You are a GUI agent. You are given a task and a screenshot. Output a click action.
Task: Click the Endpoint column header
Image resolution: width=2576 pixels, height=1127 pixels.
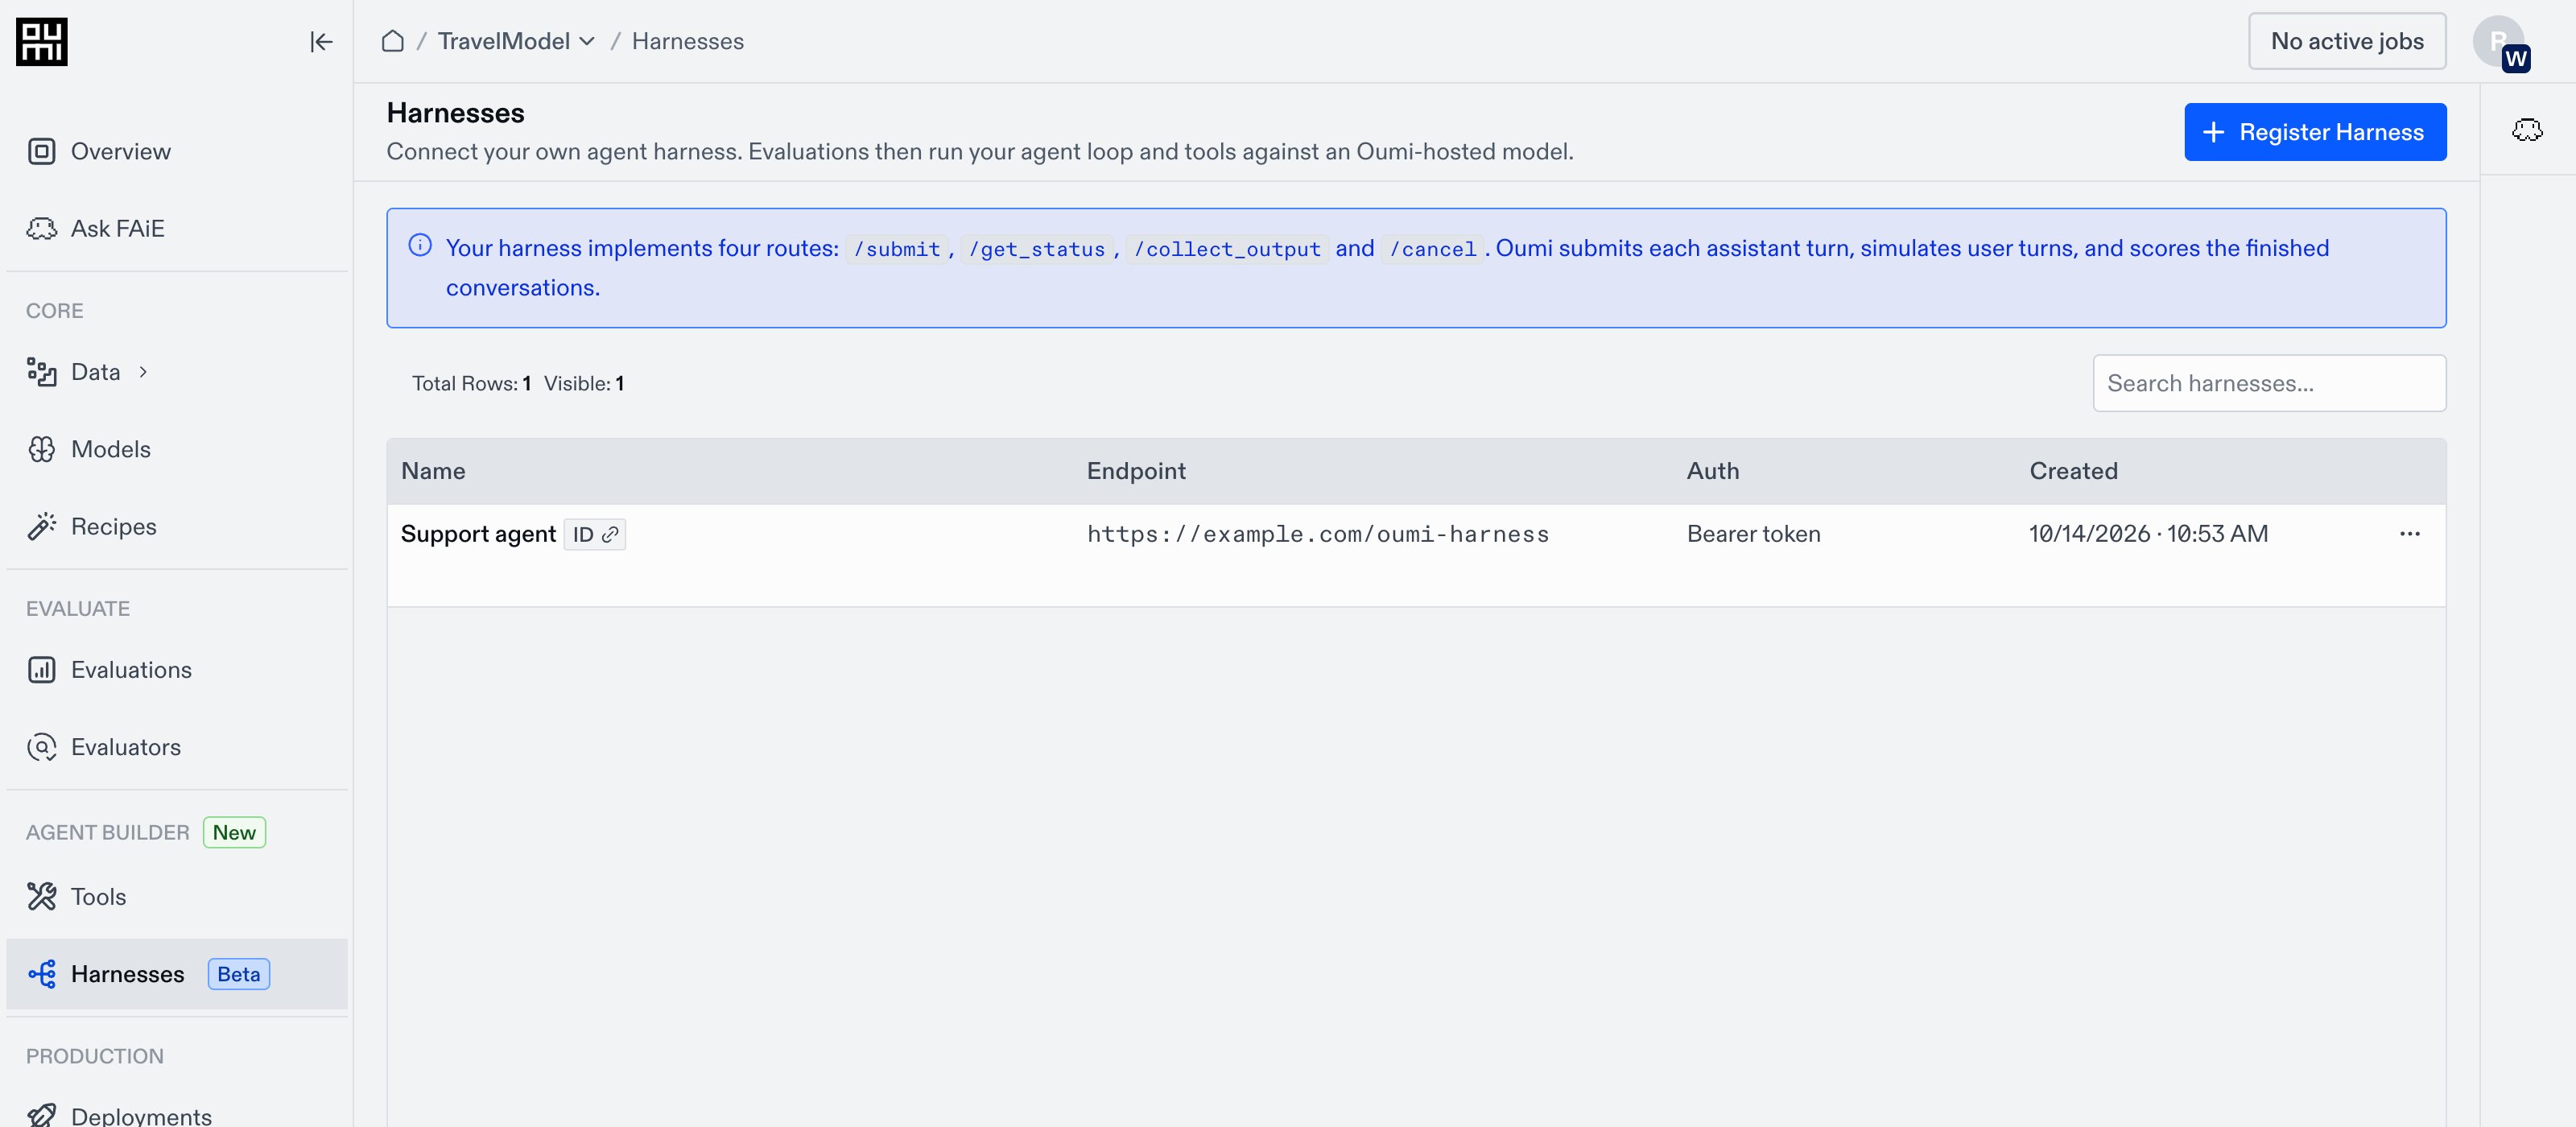point(1136,471)
